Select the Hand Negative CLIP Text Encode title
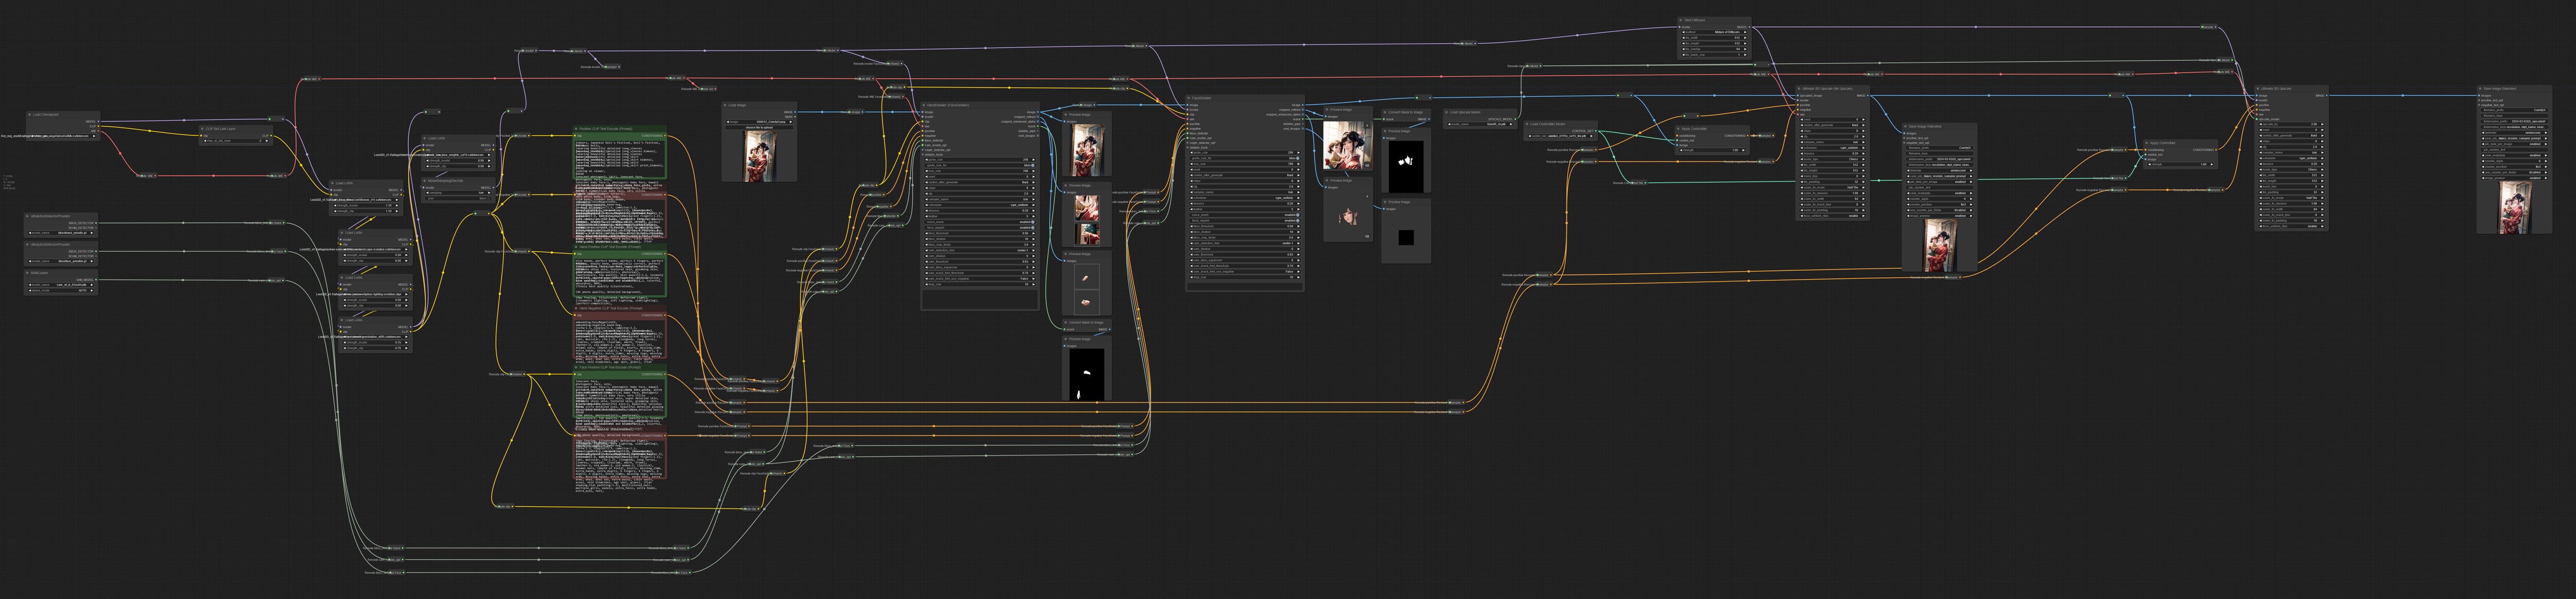Image resolution: width=2576 pixels, height=599 pixels. (610, 308)
